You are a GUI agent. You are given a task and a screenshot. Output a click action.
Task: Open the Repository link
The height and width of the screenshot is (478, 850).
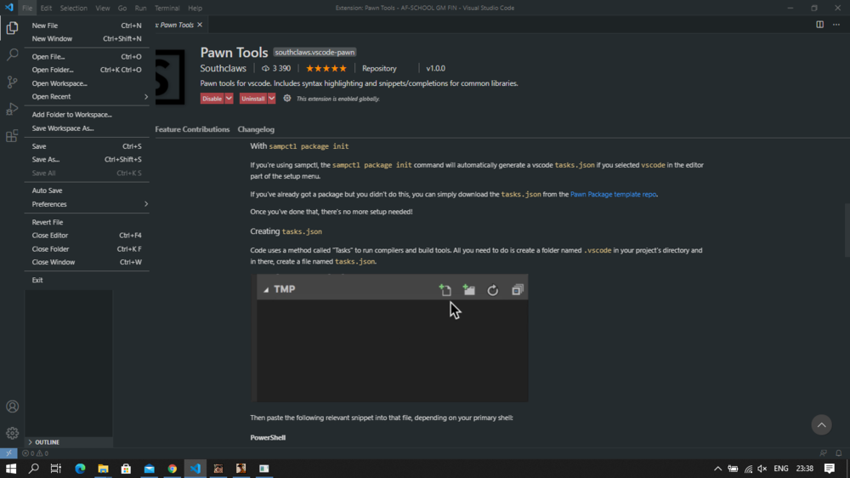[x=379, y=68]
